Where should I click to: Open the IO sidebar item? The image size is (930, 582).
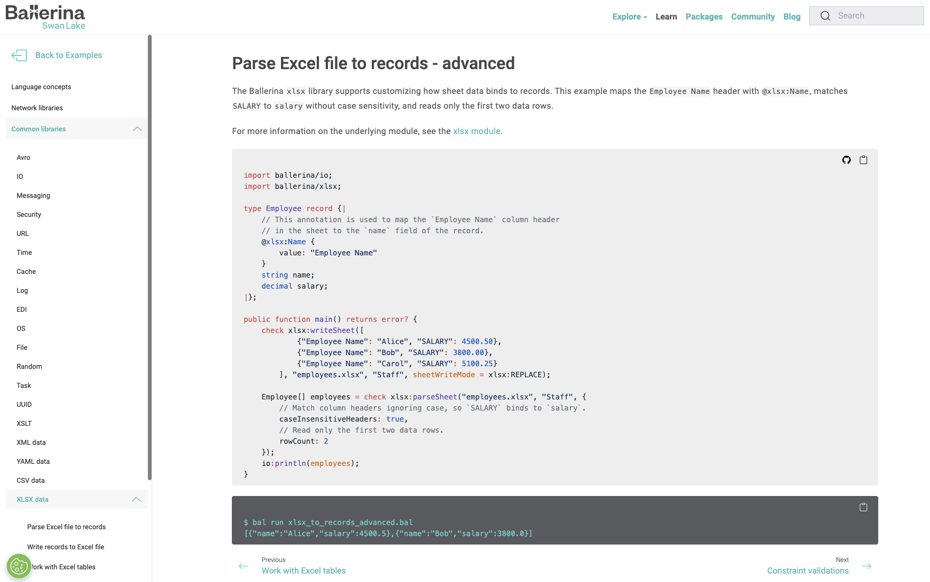20,176
